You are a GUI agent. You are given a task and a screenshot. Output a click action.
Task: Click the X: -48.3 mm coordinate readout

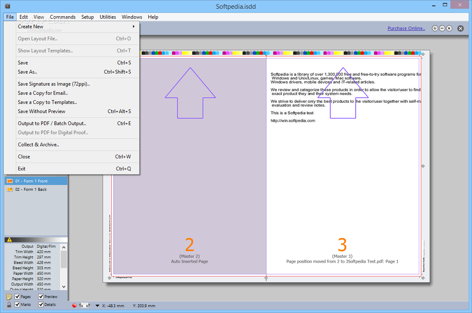coord(113,306)
